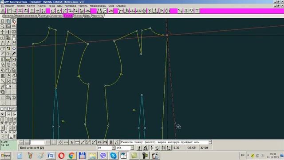This screenshot has width=284, height=160.
Task: Click the white square icon in top toolbar
Action: 105,11
